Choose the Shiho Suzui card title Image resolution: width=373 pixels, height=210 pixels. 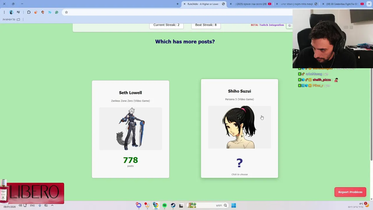point(239,91)
